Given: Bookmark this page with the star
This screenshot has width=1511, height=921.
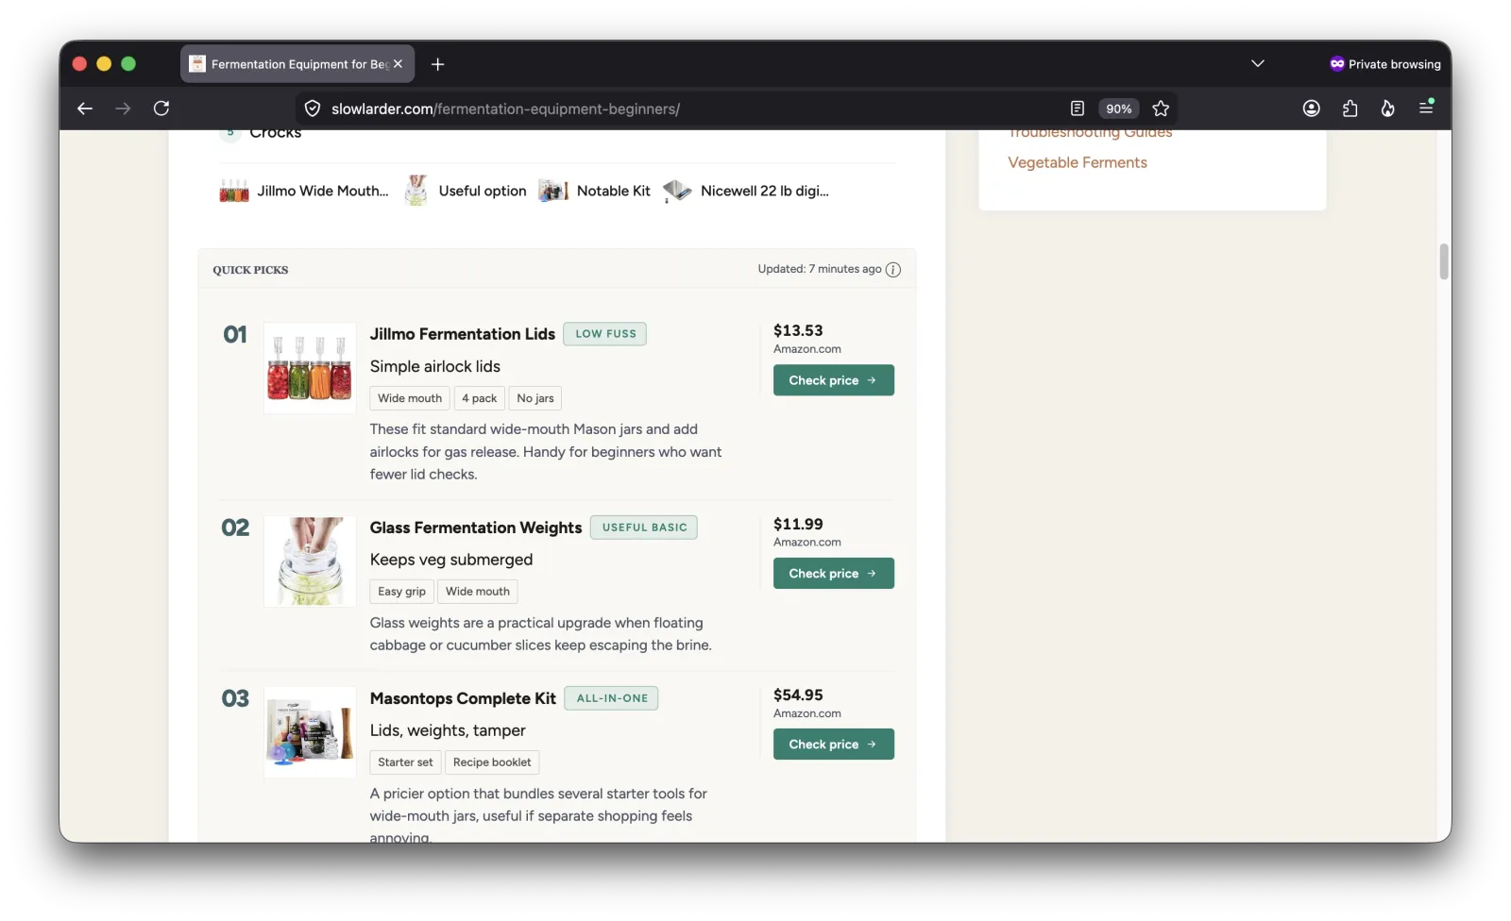Looking at the screenshot, I should [x=1161, y=109].
